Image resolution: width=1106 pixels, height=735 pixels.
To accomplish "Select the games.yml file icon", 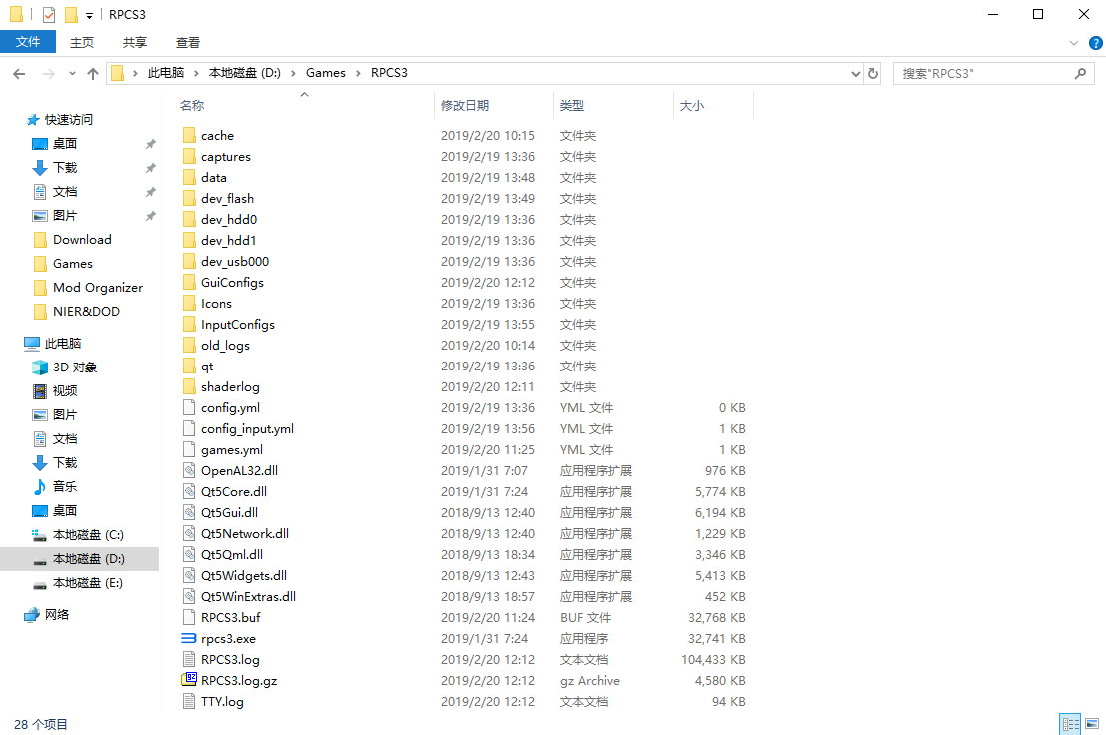I will [189, 449].
